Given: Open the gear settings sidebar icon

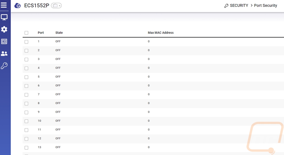Looking at the screenshot, I should pos(4,29).
